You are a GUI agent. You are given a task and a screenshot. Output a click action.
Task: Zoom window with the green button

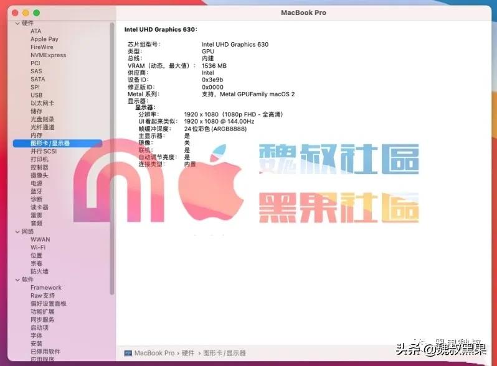point(37,13)
